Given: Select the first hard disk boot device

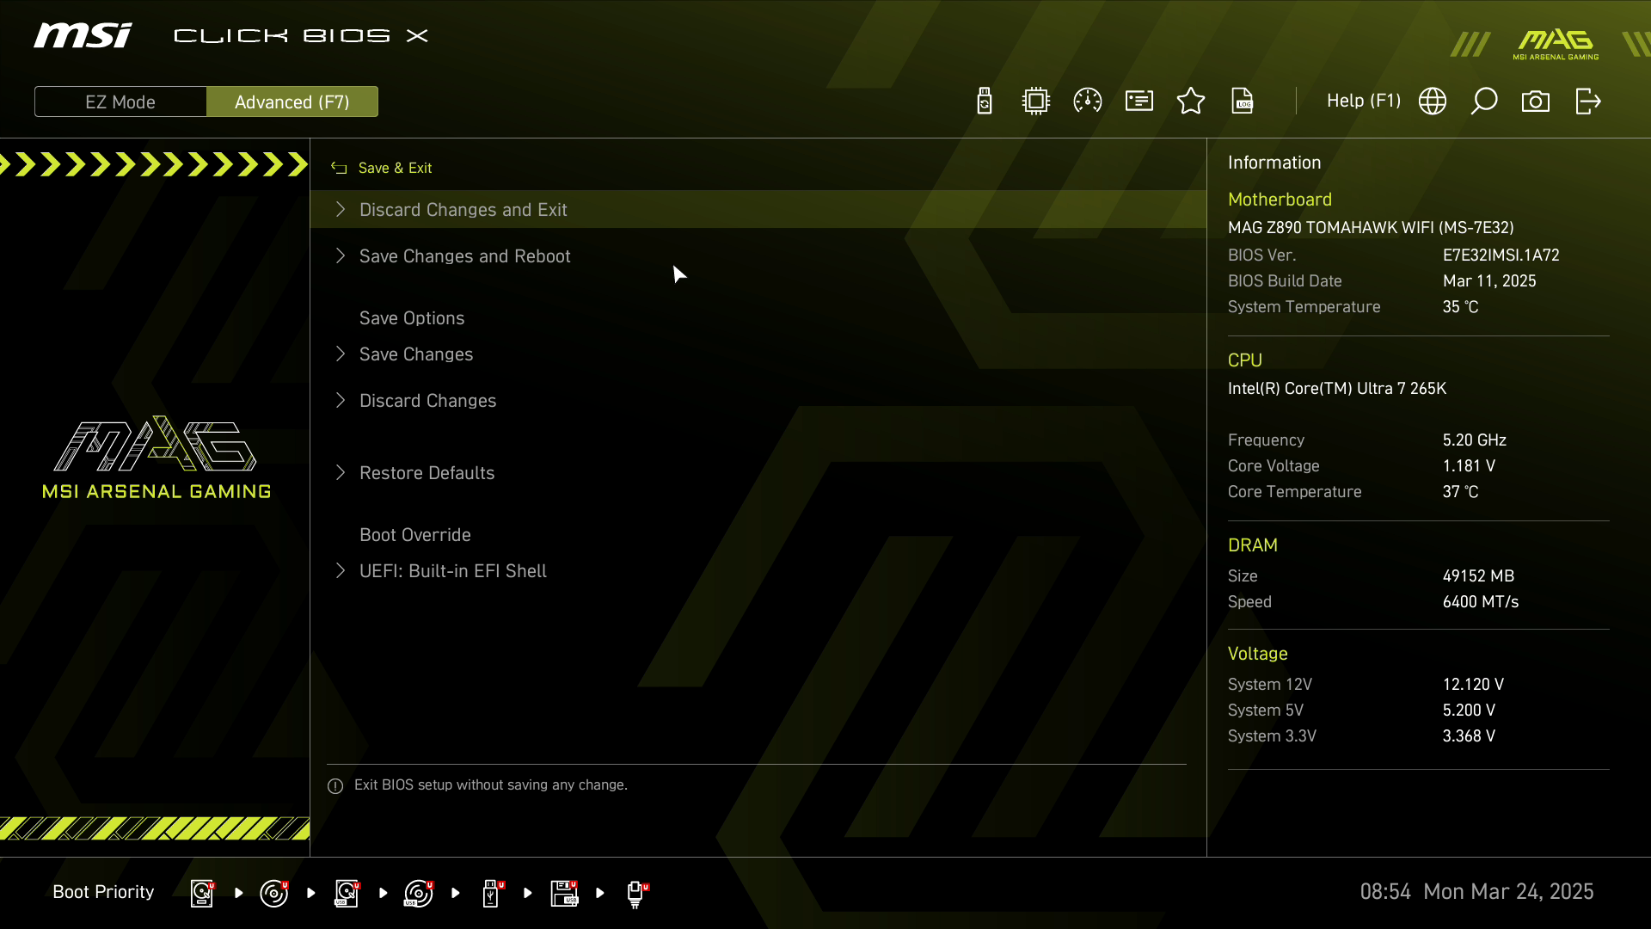Looking at the screenshot, I should pos(202,893).
